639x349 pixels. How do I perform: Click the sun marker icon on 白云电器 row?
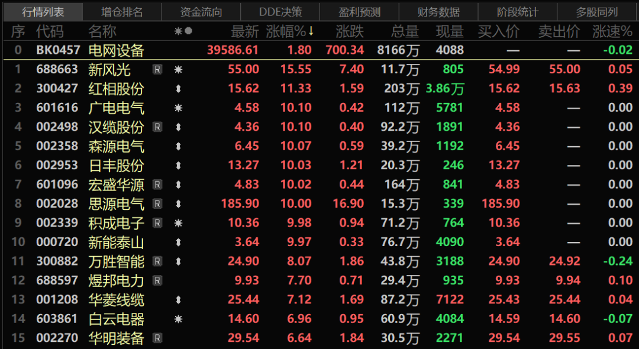pos(178,319)
